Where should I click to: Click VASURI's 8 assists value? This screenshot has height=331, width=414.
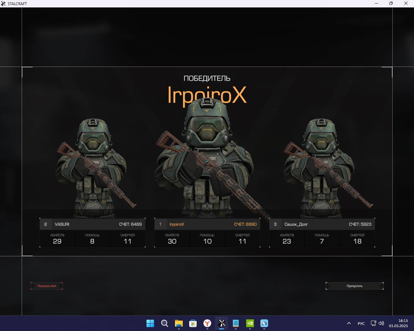pos(92,241)
